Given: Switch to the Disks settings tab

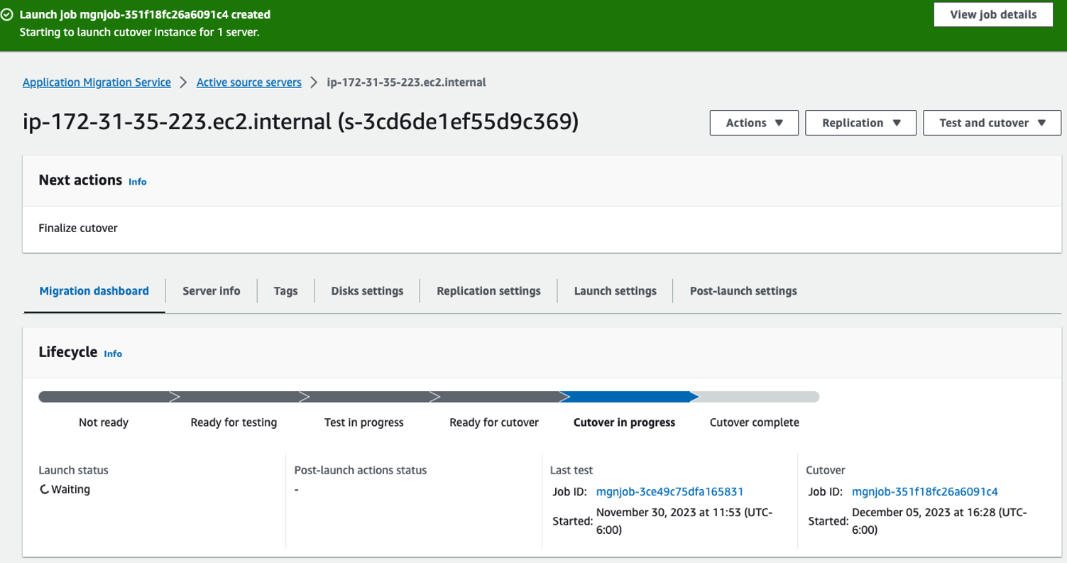Looking at the screenshot, I should pos(367,291).
